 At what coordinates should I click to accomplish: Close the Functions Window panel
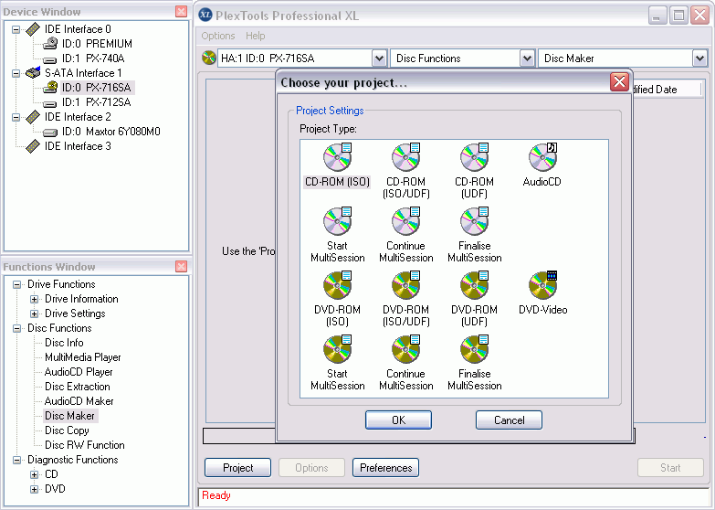pos(181,266)
